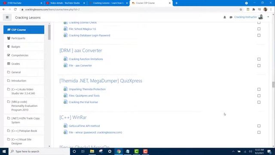275x155 pixels.
Task: Open the [DRM ] aax Converter section heading
Action: [80, 50]
